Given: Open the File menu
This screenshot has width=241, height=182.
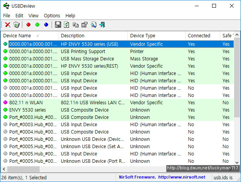Looking at the screenshot, I should click(x=7, y=16).
